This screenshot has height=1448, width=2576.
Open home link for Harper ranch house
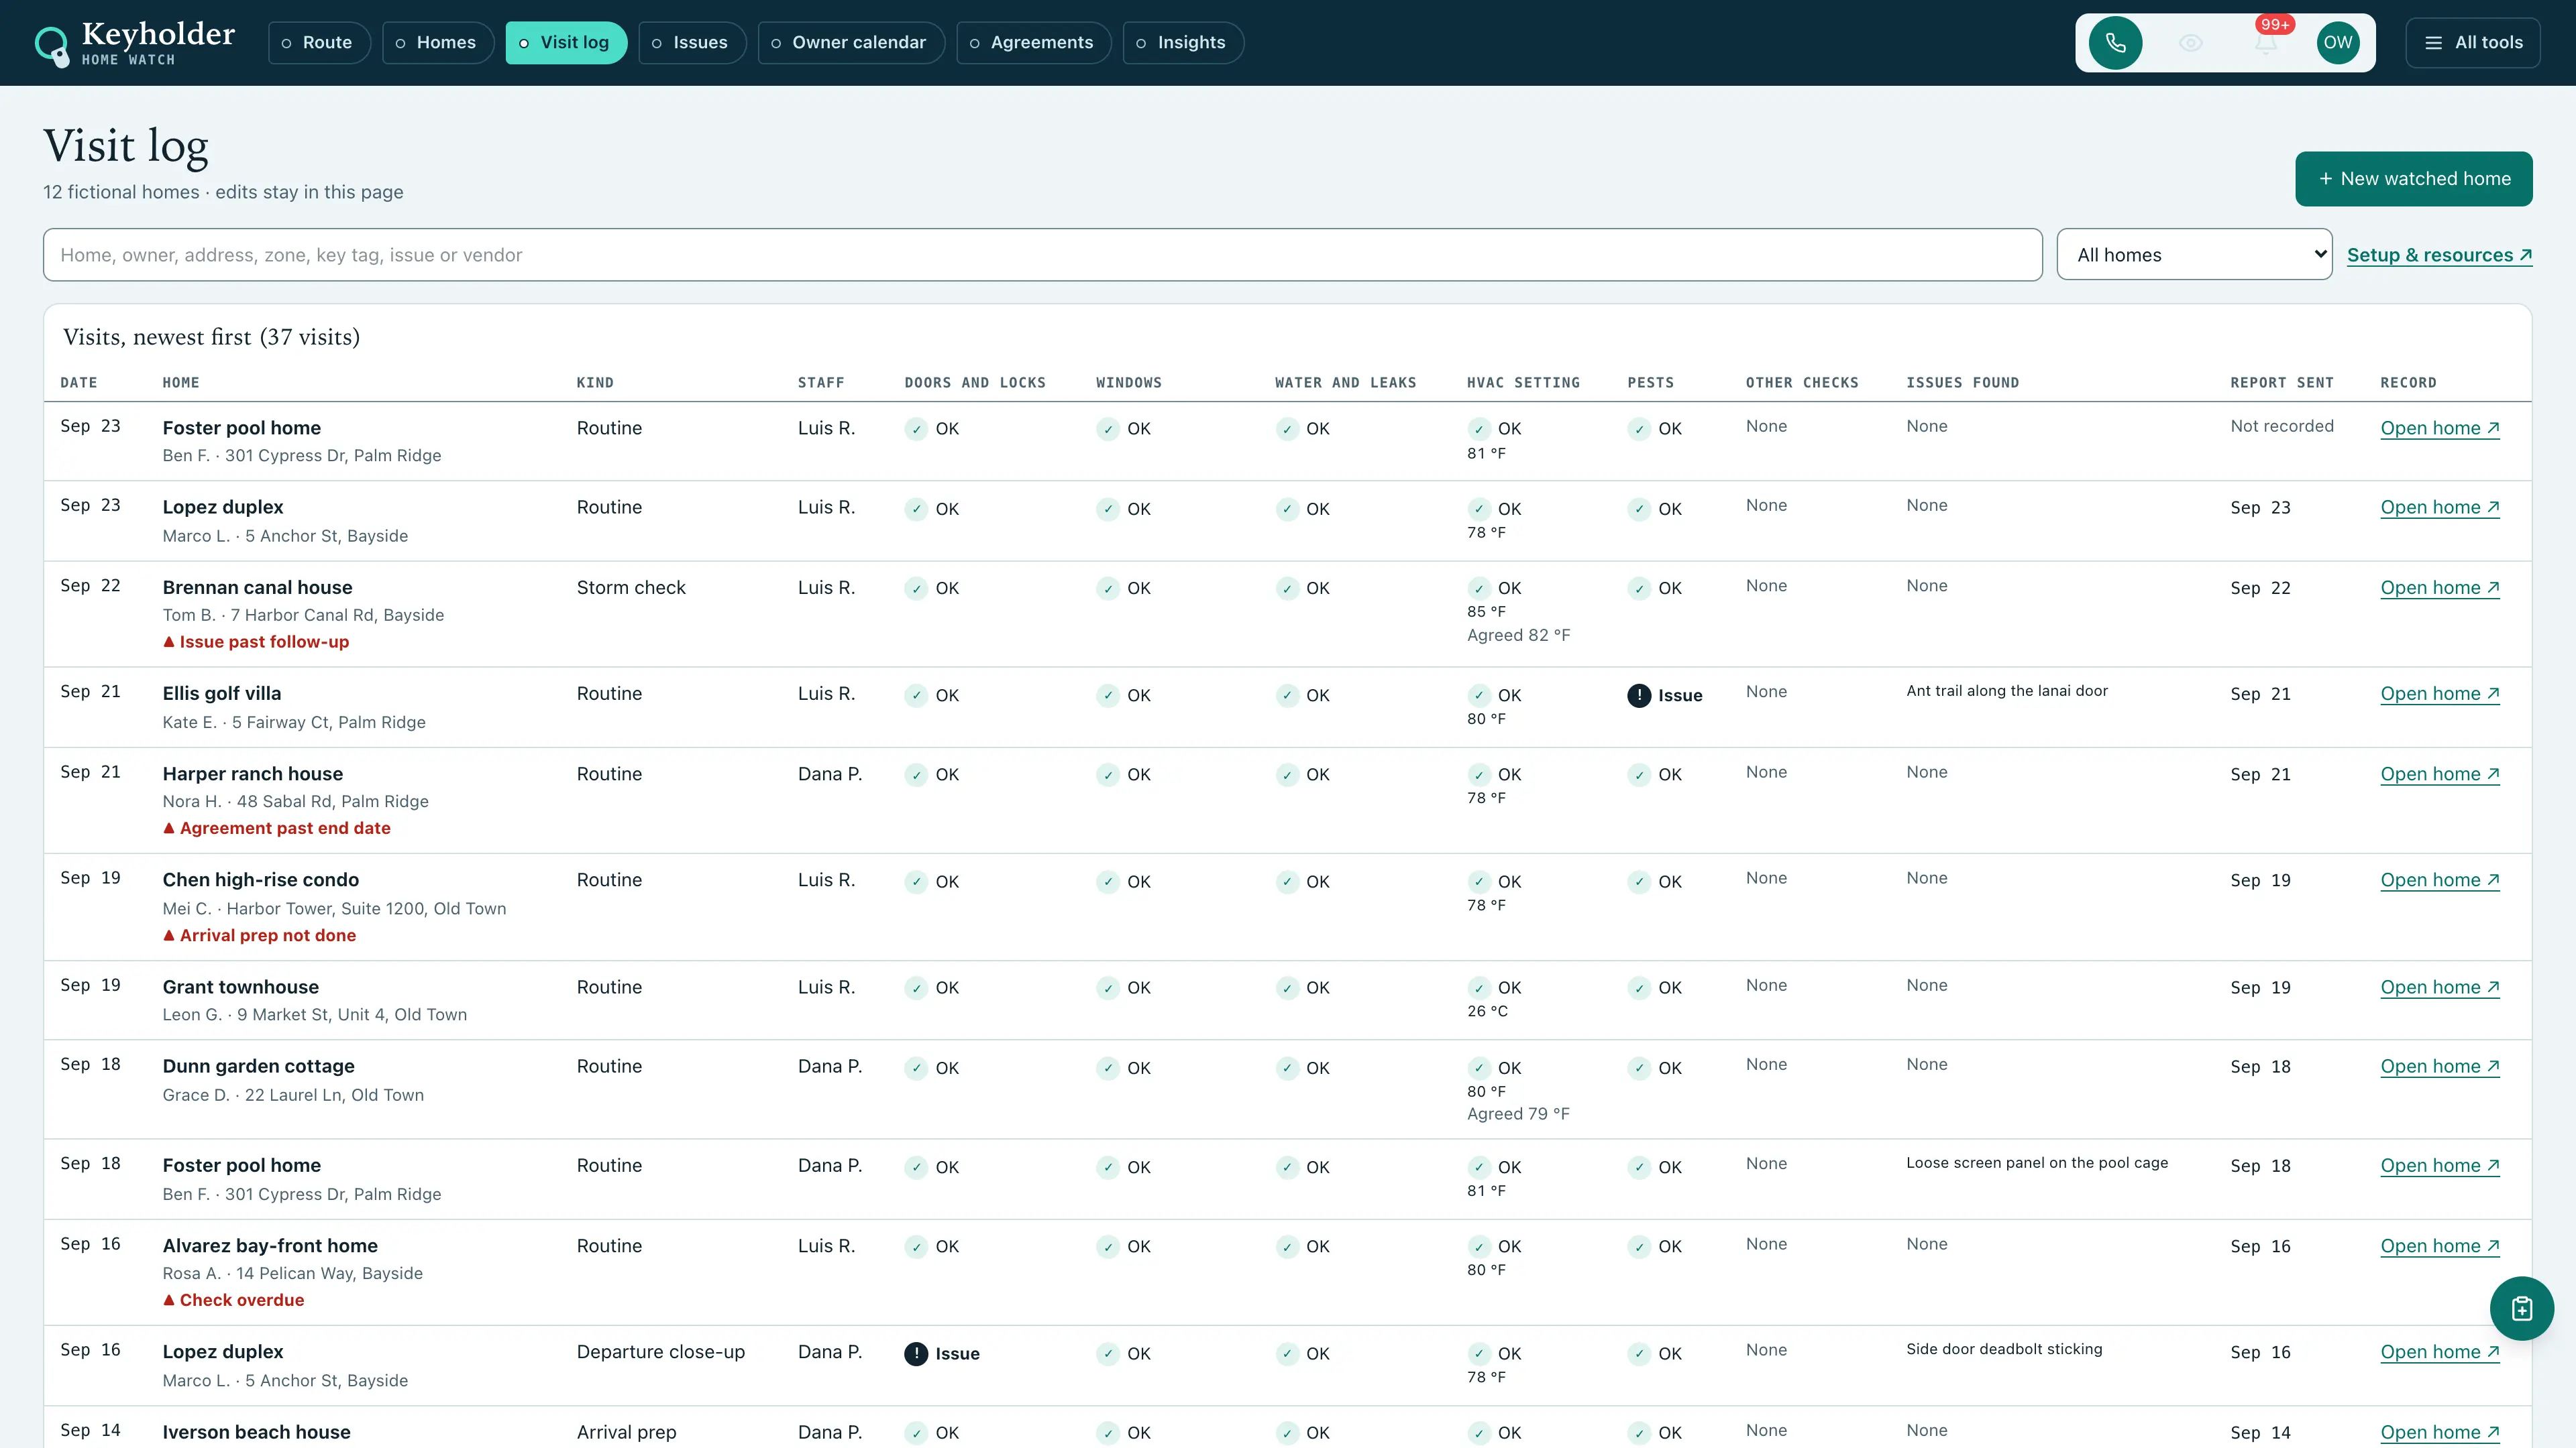[x=2439, y=774]
